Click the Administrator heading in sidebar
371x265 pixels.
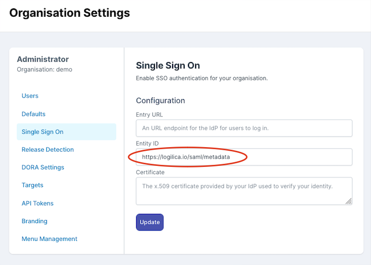[43, 59]
